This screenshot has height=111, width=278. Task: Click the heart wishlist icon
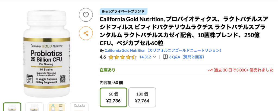(86, 15)
